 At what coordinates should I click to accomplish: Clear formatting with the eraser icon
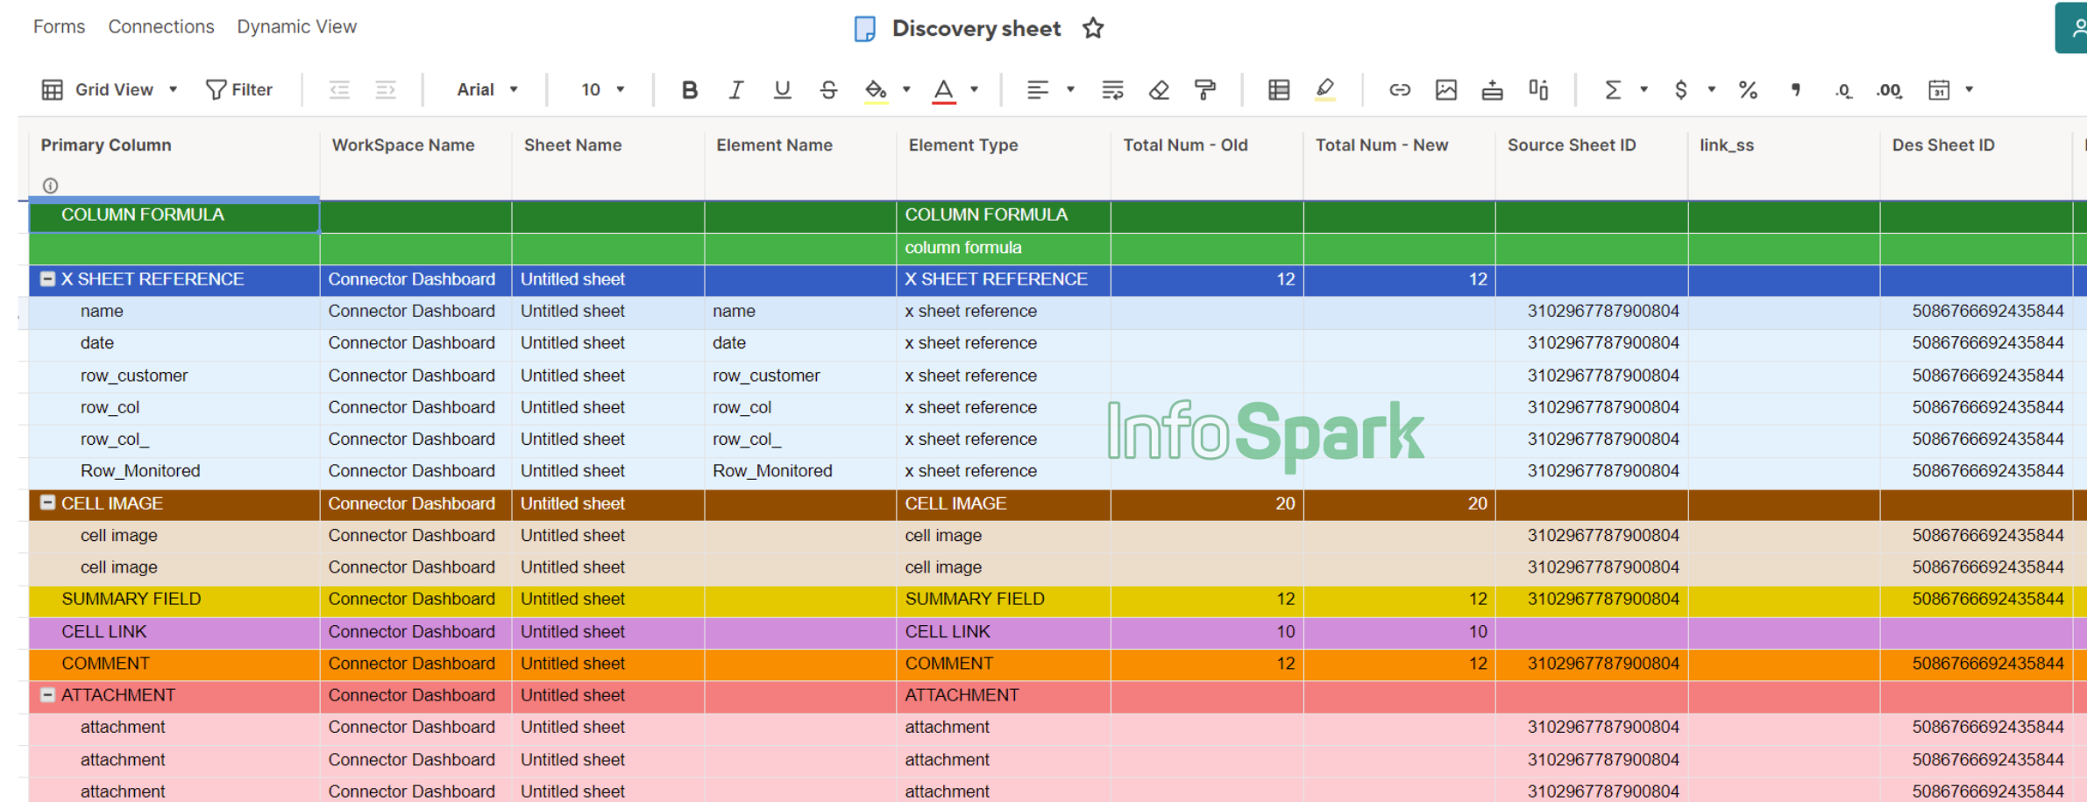[x=1159, y=90]
